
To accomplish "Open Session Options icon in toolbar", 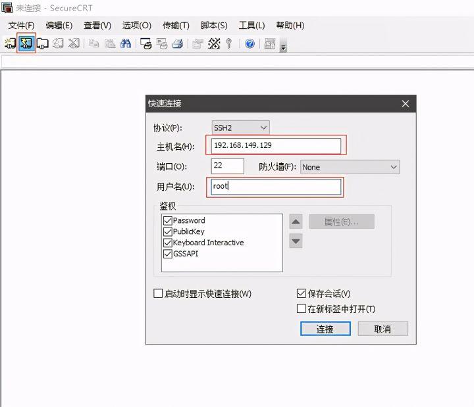I will pyautogui.click(x=197, y=43).
